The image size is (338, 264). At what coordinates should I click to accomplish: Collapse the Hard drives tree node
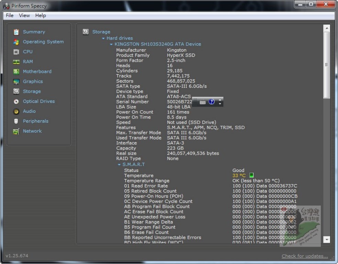click(x=103, y=38)
